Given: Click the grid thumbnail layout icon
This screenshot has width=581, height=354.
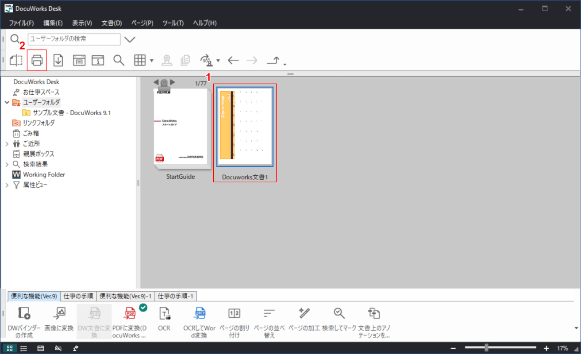Looking at the screenshot, I should click(x=140, y=60).
